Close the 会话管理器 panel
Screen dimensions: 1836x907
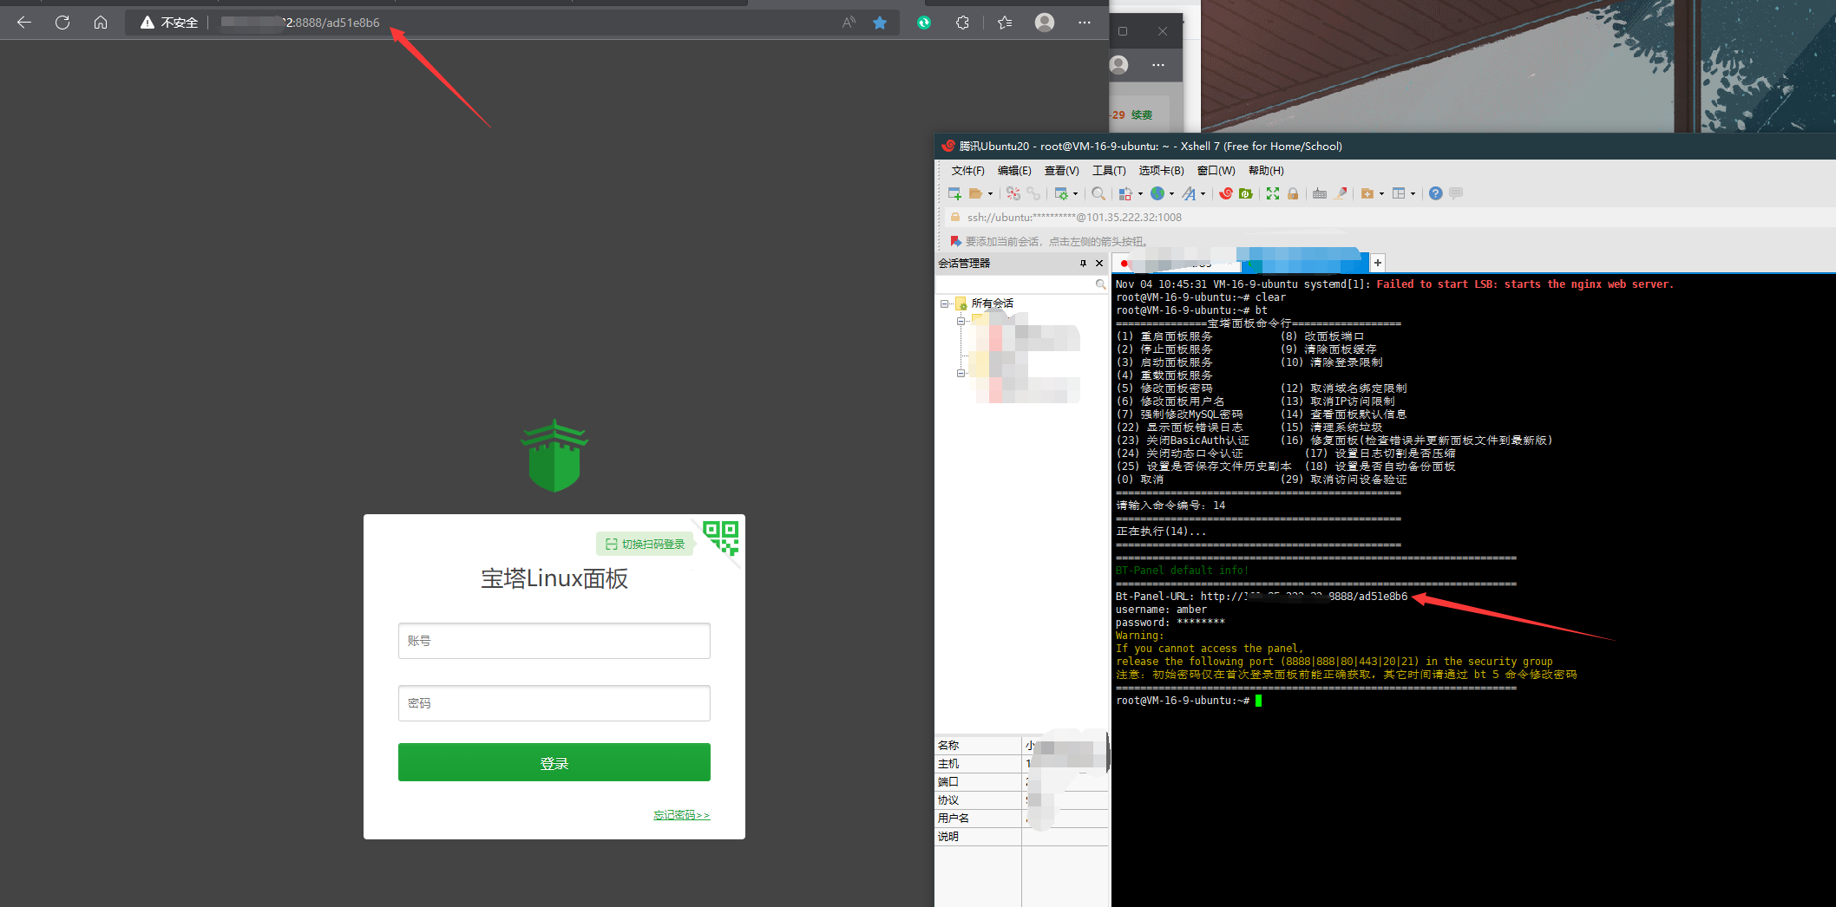point(1099,264)
